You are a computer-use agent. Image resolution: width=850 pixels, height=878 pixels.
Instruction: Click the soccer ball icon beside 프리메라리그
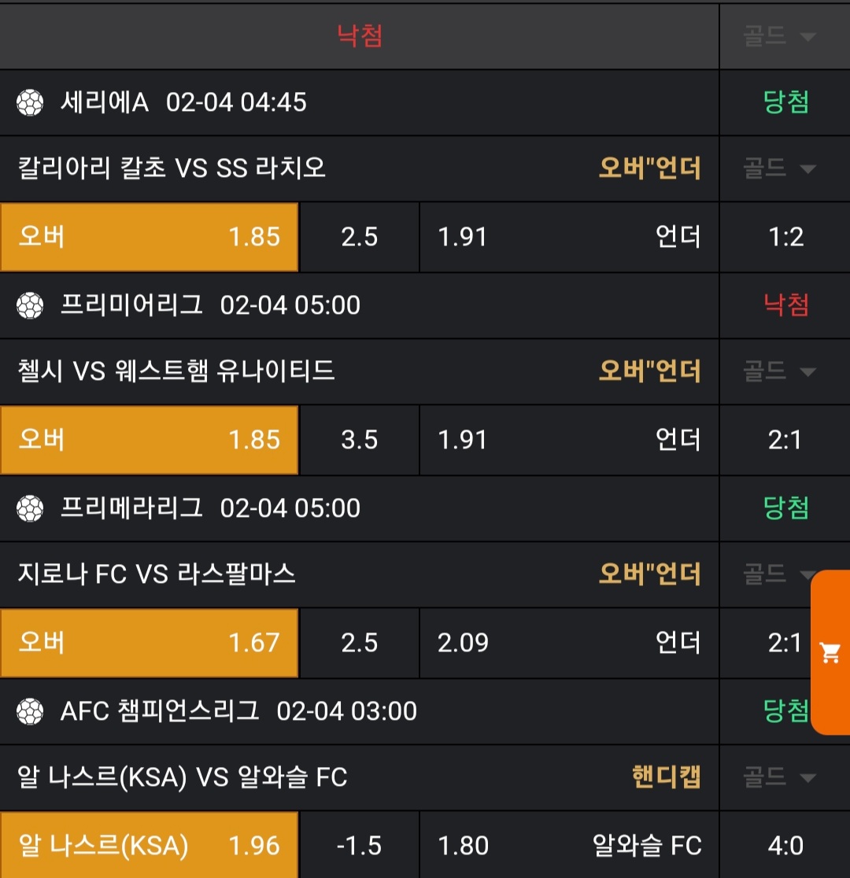coord(30,508)
